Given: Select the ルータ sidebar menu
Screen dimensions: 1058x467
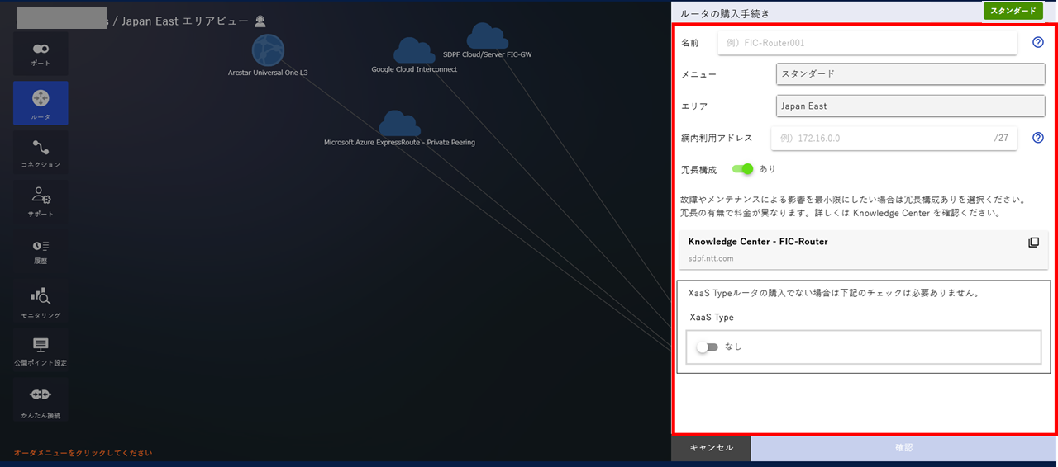Looking at the screenshot, I should tap(41, 102).
